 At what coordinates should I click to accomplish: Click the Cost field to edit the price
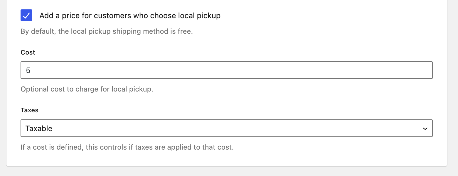pos(226,70)
